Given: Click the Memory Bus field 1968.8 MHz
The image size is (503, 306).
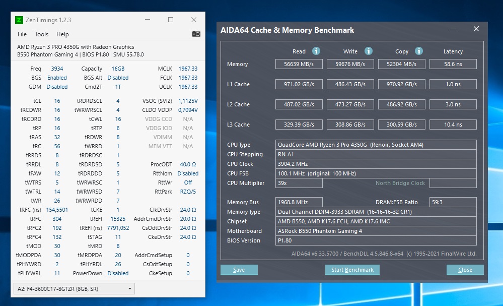Looking at the screenshot, I should [x=299, y=202].
